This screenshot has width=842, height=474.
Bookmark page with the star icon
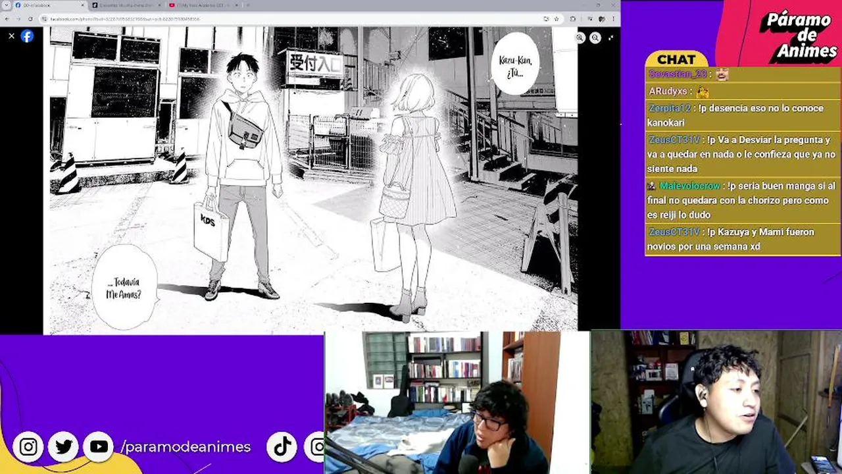coord(557,19)
